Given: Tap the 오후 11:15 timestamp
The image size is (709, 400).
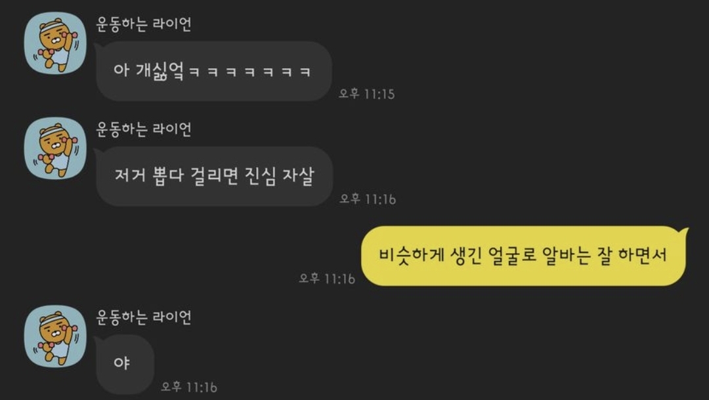Looking at the screenshot, I should [367, 94].
